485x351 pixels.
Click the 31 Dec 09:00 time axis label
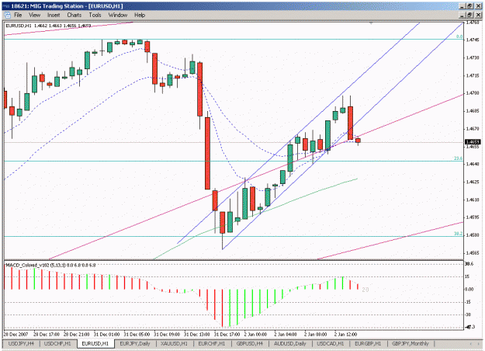click(167, 335)
